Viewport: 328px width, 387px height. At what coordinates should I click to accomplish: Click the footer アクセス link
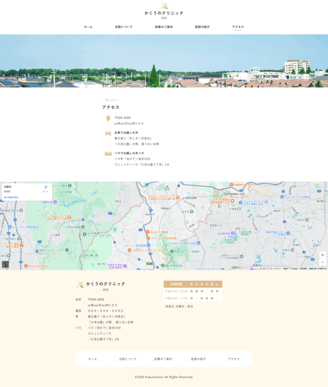234,359
